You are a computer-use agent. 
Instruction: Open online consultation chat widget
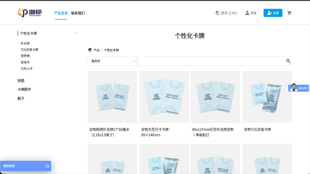[299, 88]
